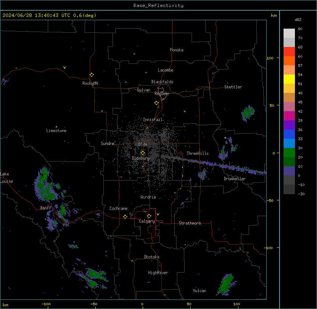
Task: Click the Strathmore town label
Action: [x=190, y=223]
